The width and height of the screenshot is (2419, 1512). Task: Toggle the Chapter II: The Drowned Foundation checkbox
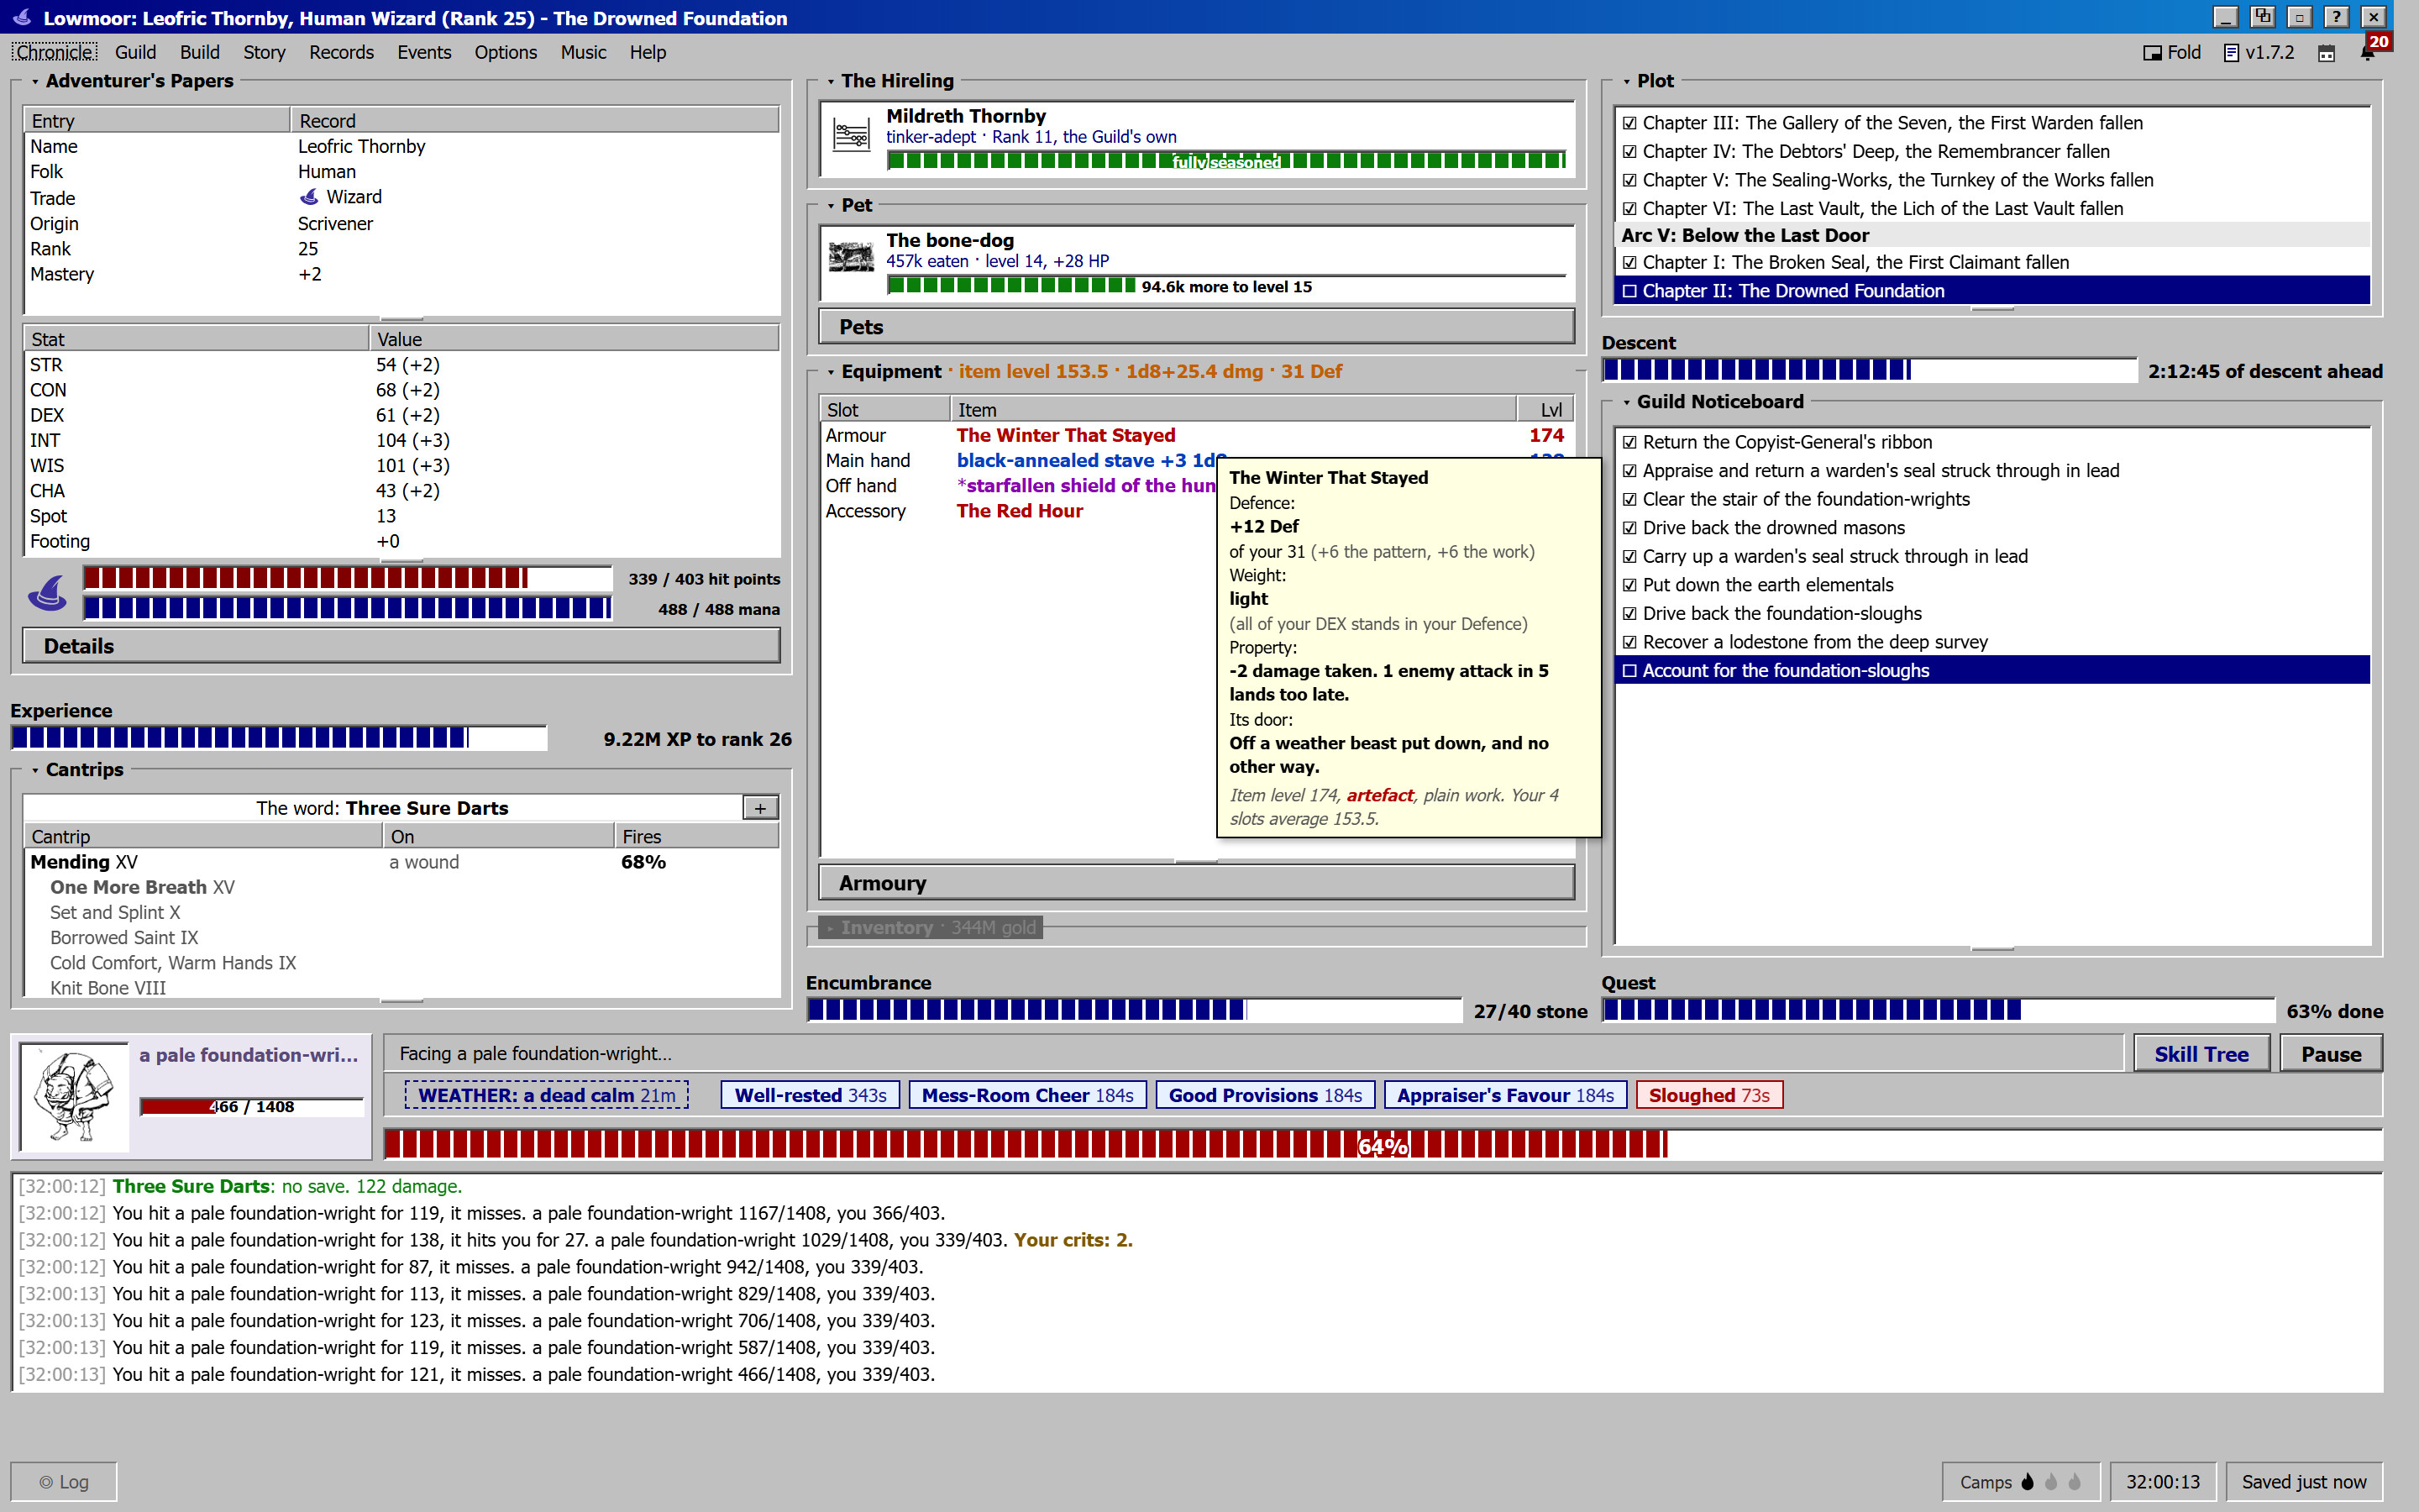(x=1629, y=291)
